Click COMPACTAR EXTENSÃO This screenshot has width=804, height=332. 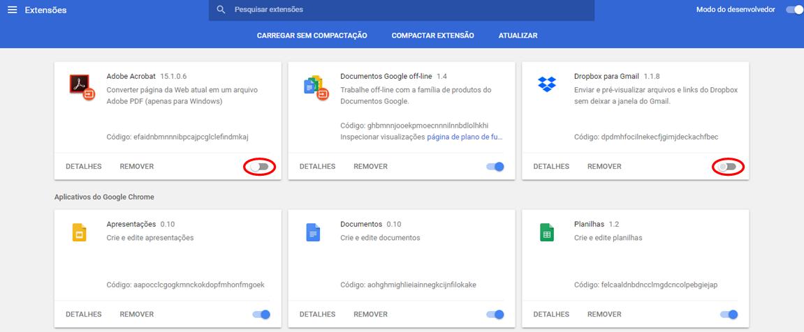coord(433,36)
